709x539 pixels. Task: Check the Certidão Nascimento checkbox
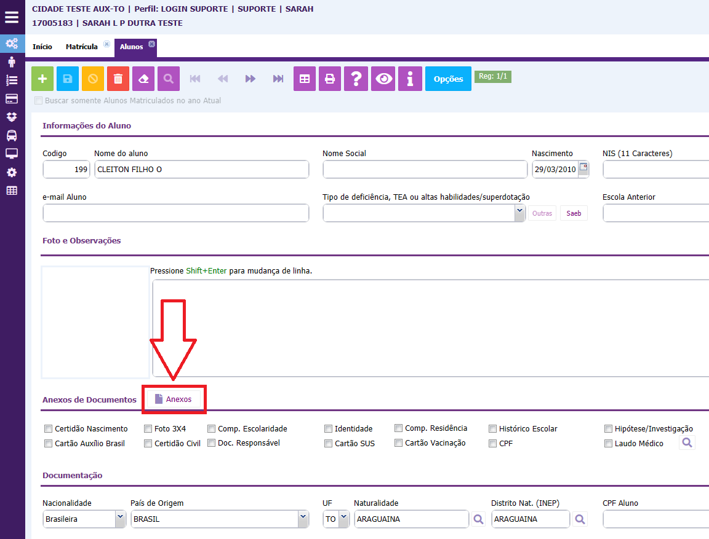point(49,429)
